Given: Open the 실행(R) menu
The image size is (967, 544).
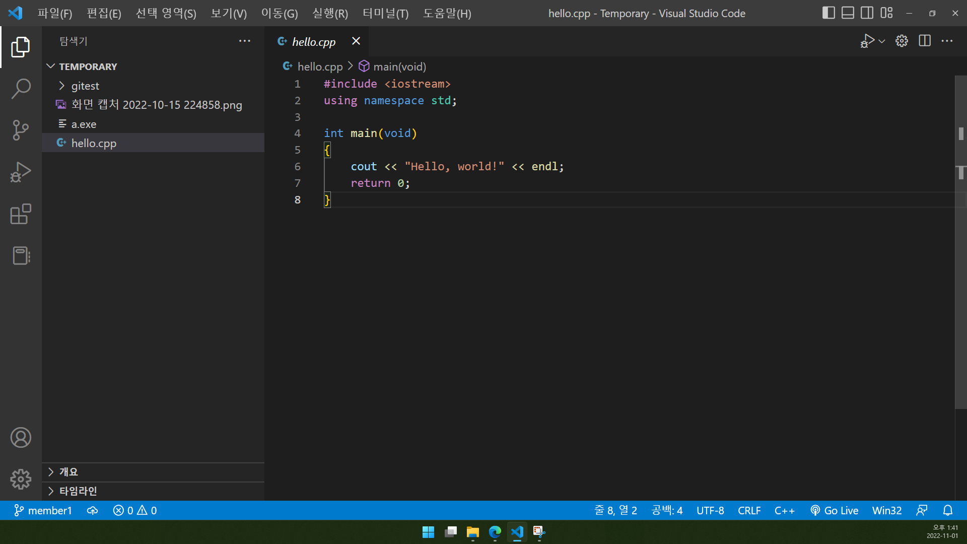Looking at the screenshot, I should (x=330, y=13).
